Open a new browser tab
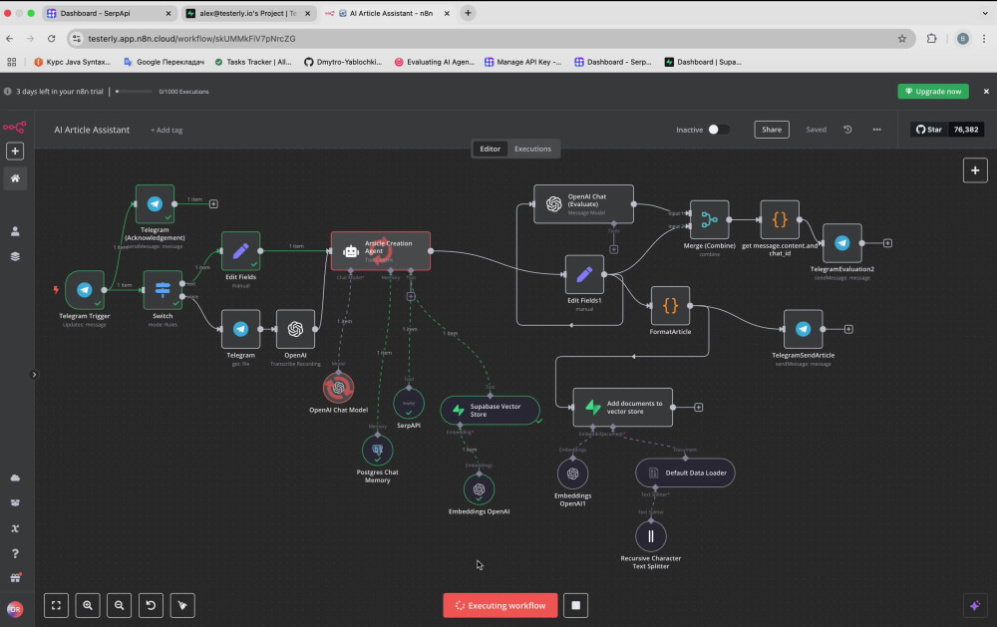The width and height of the screenshot is (997, 627). 468,13
